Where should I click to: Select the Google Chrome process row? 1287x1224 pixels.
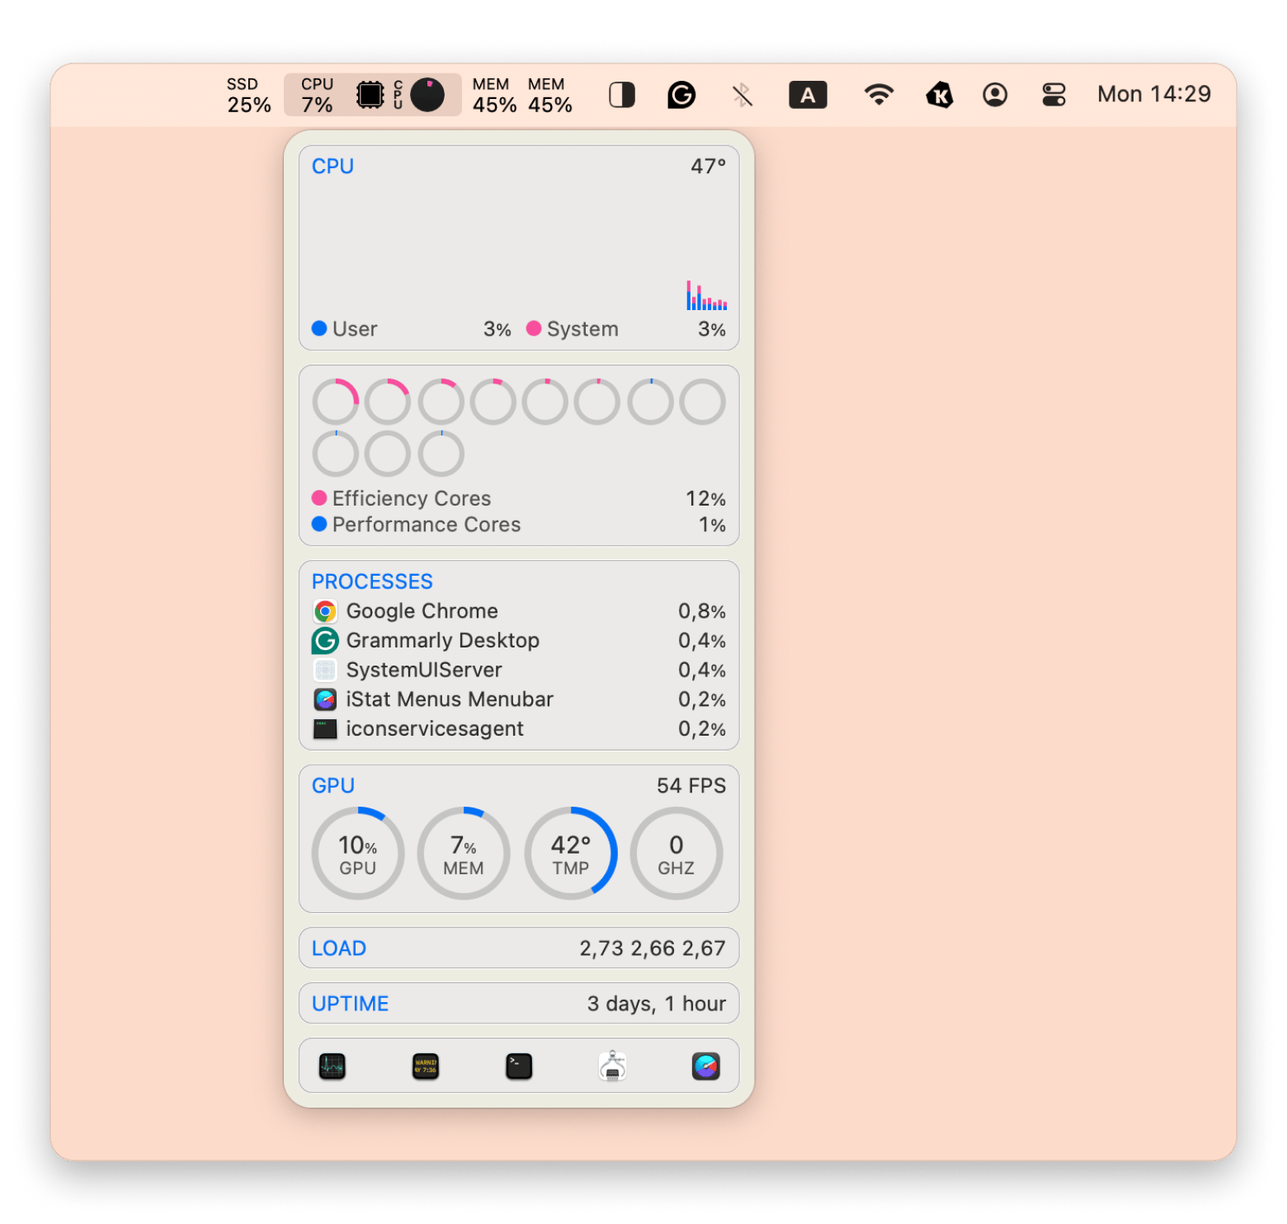click(x=518, y=611)
